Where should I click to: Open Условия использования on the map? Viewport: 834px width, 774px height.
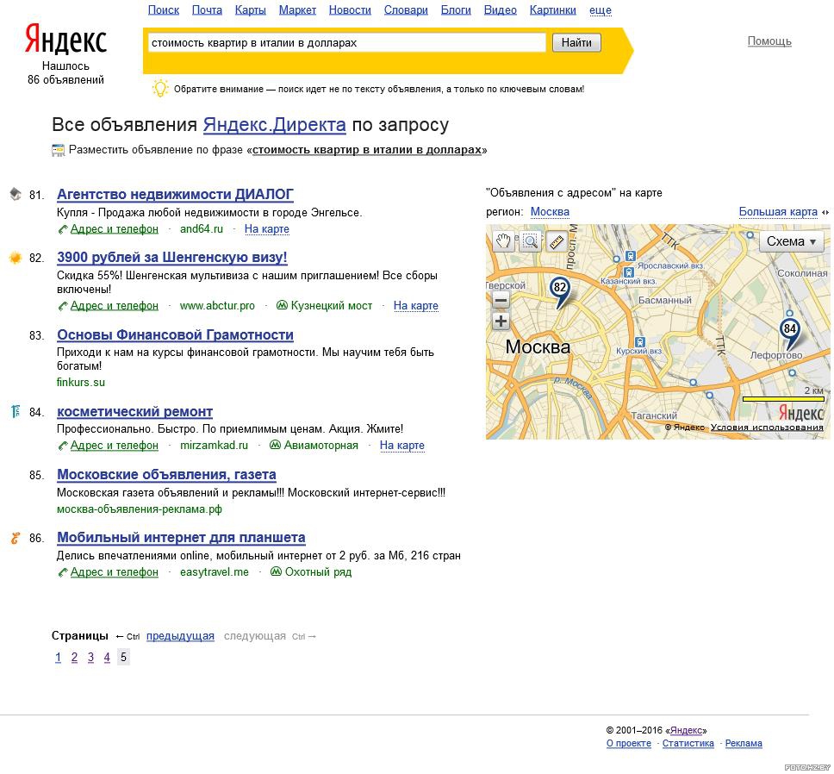(767, 428)
